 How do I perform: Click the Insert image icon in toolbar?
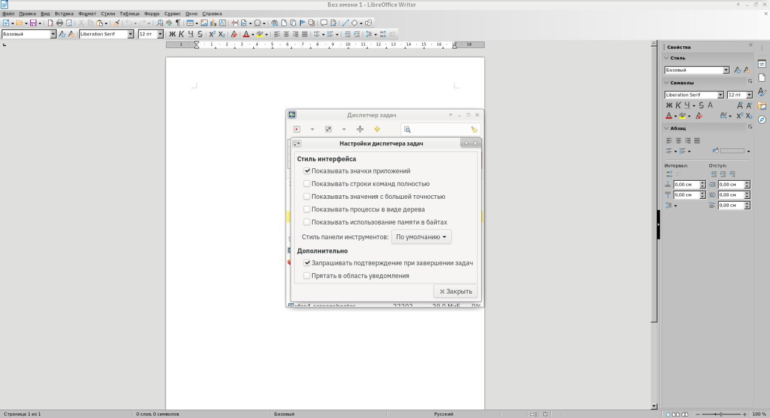tap(204, 23)
